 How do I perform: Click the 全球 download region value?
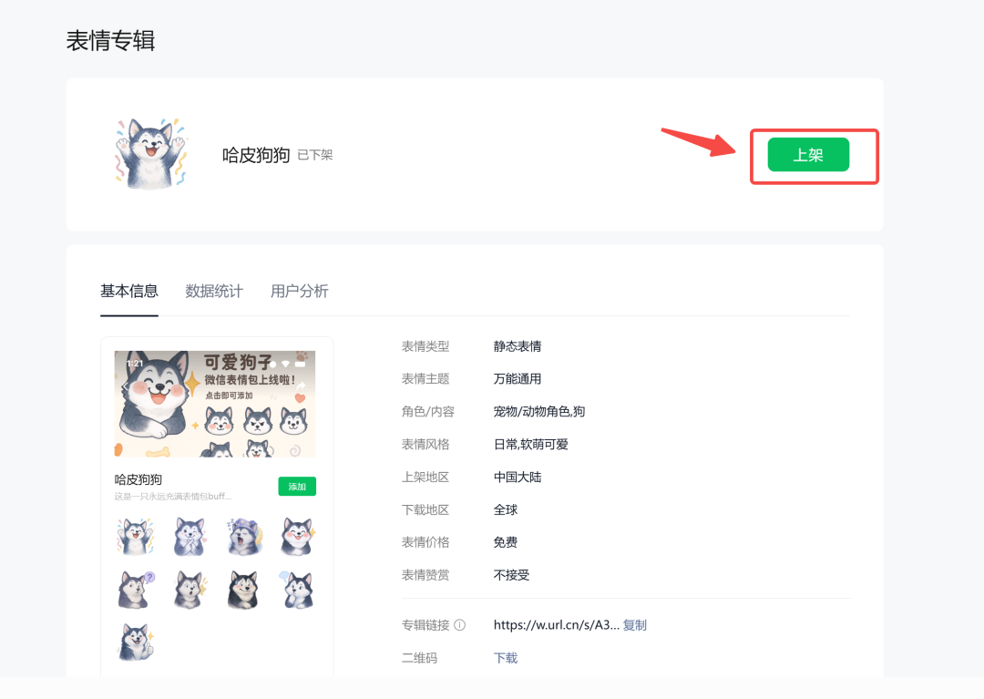[x=506, y=509]
